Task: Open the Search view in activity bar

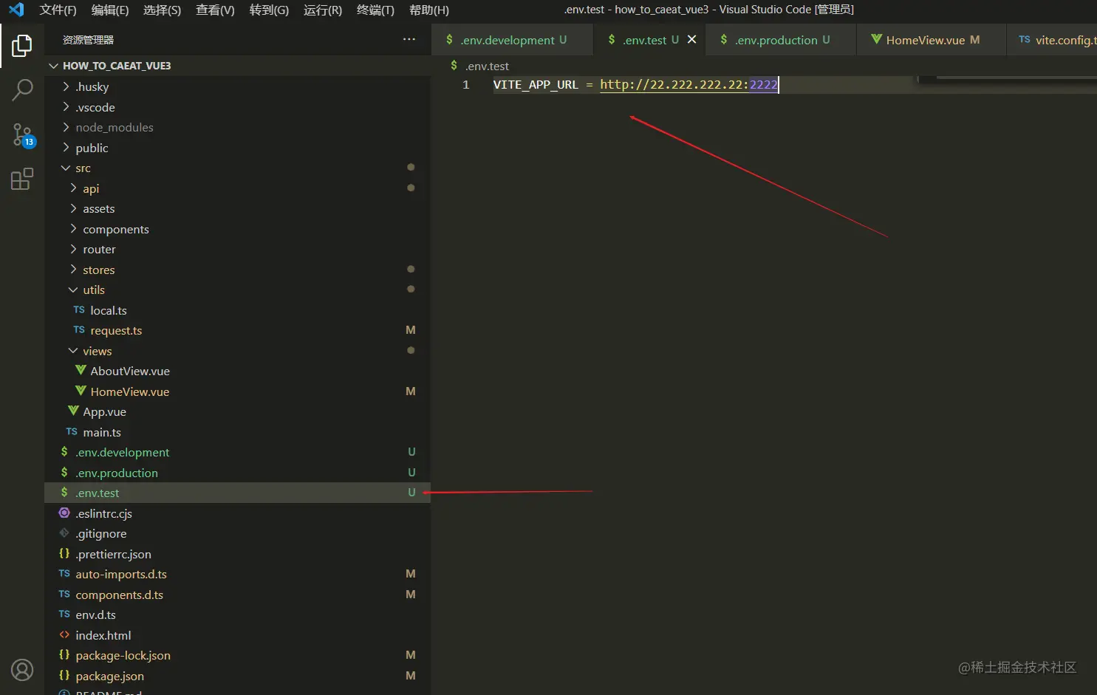Action: tap(22, 90)
